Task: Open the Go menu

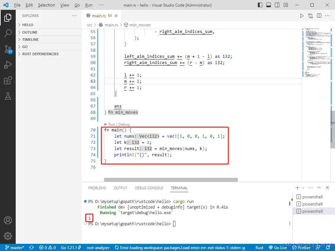Action: coord(77,5)
